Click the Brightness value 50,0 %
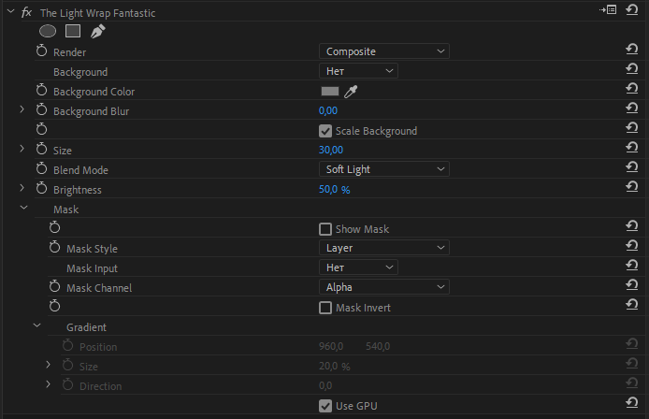Image resolution: width=649 pixels, height=419 pixels. (334, 190)
